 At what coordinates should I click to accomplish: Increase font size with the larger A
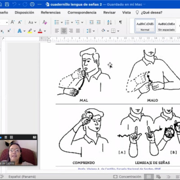click(x=13, y=22)
